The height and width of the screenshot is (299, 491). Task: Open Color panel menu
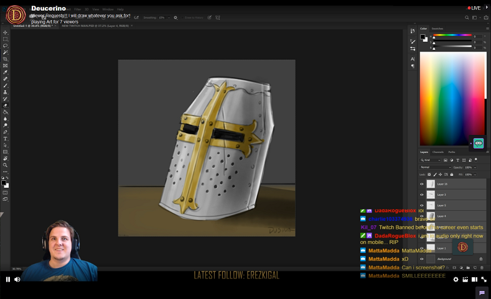pos(487,29)
